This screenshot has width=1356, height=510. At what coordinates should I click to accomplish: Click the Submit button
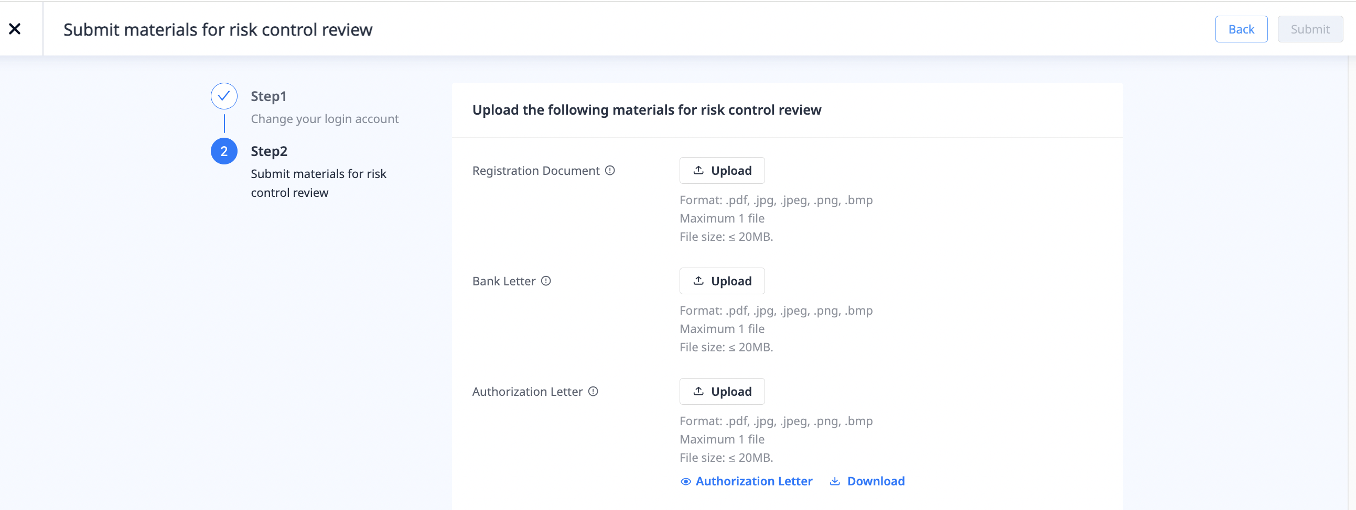1310,29
